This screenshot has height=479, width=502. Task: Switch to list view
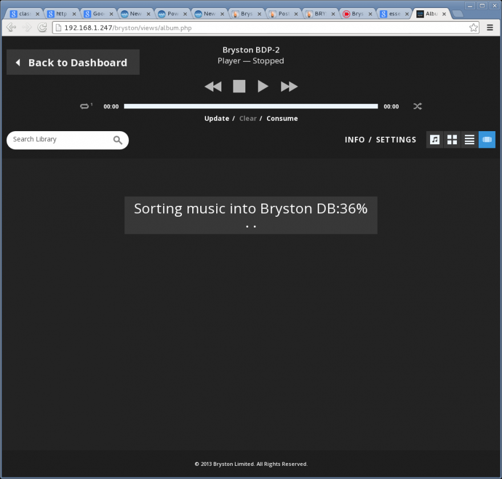(469, 140)
